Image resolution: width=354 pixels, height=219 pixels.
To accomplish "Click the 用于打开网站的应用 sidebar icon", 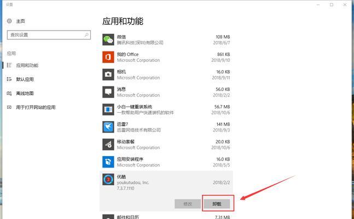I will pos(9,107).
